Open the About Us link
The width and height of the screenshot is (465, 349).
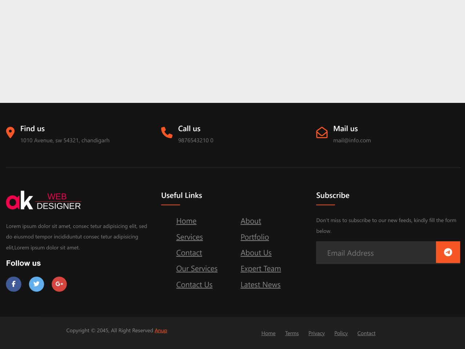[x=256, y=253]
